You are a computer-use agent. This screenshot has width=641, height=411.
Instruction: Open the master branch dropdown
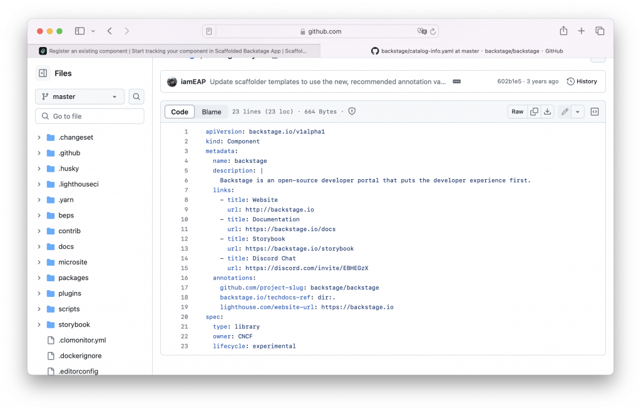(79, 96)
